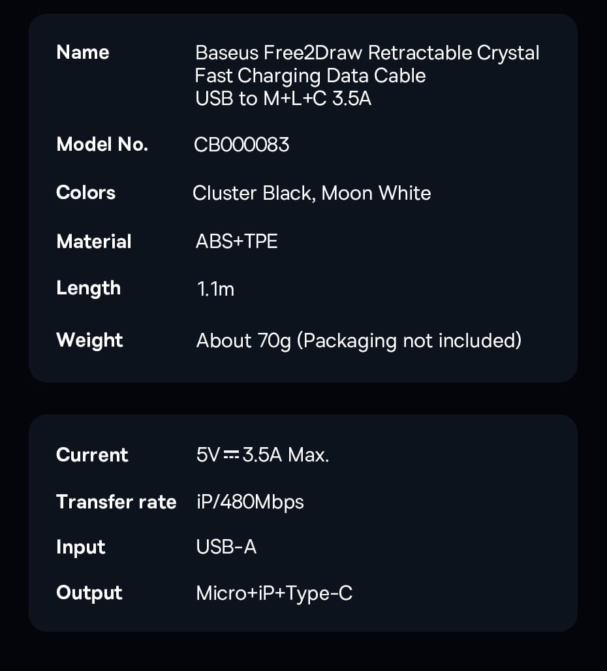This screenshot has height=671, width=607.
Task: Select the ABS+TPE material value
Action: coord(236,242)
